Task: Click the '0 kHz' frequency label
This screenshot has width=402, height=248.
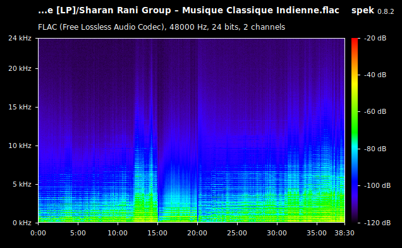Action: coord(22,223)
